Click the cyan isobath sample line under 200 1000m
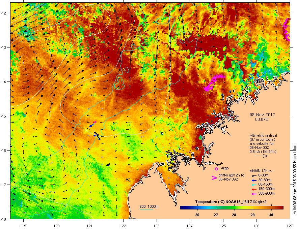The height and width of the screenshot is (229, 297). pyautogui.click(x=146, y=209)
